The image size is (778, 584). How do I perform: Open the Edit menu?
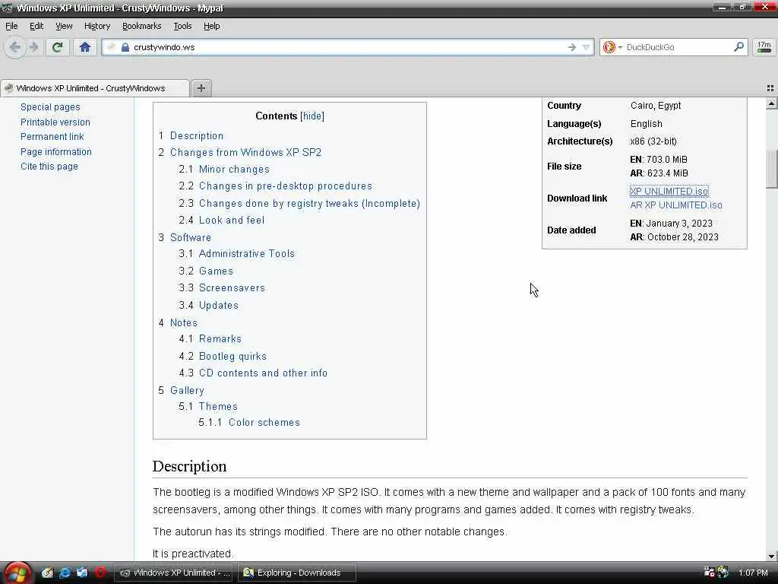tap(36, 26)
